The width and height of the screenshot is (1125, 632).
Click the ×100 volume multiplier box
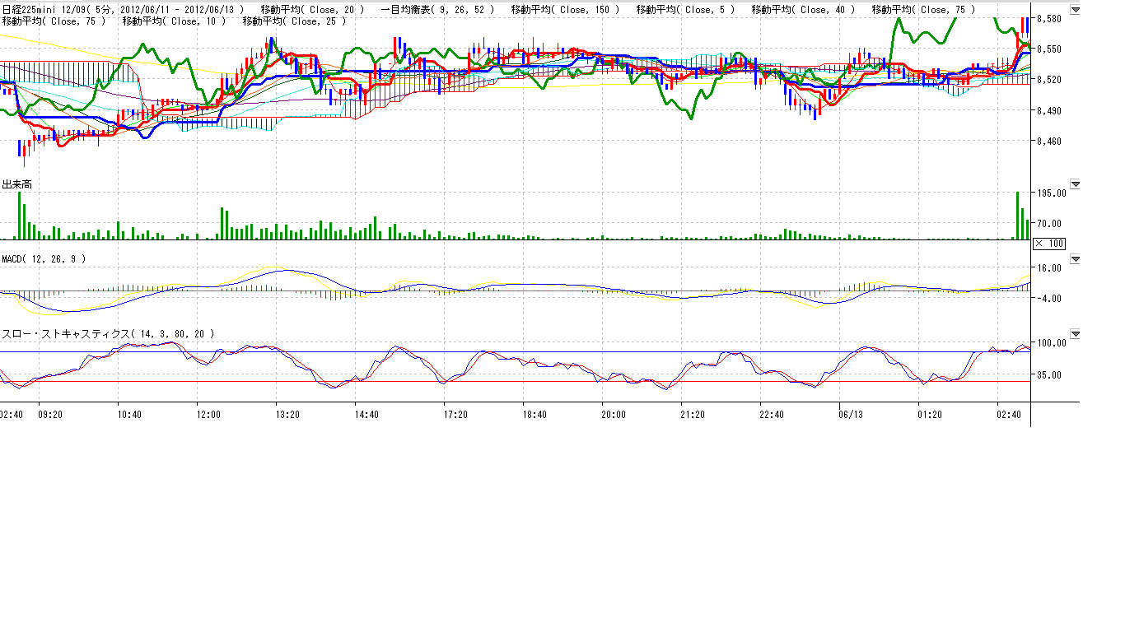click(1050, 244)
